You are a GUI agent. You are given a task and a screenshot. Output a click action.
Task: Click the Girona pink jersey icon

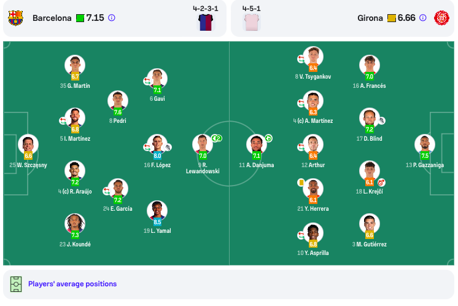252,22
